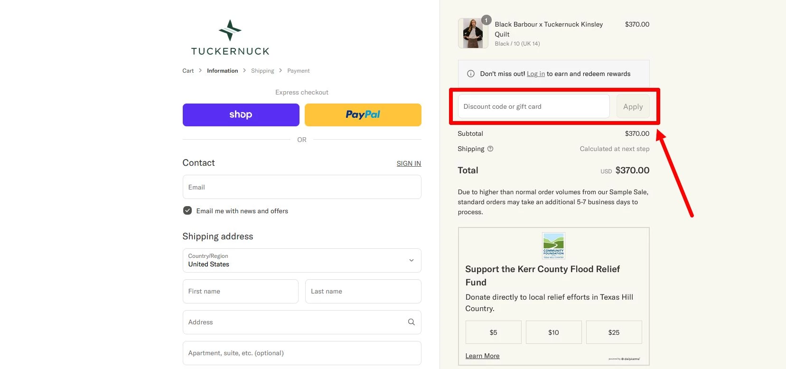The height and width of the screenshot is (369, 786).
Task: Click Shipping help question-mark icon
Action: 490,149
